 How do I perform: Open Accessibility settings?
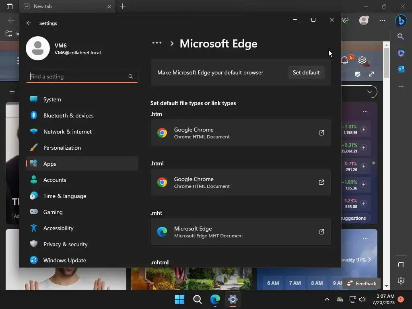point(82,228)
